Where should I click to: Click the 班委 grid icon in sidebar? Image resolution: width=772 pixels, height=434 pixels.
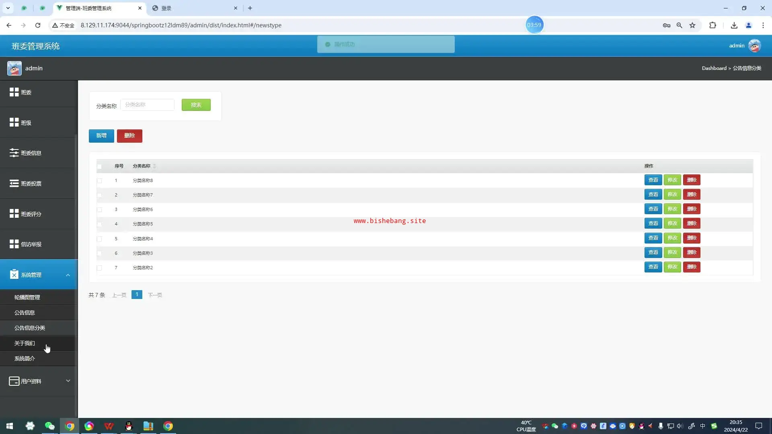14,92
